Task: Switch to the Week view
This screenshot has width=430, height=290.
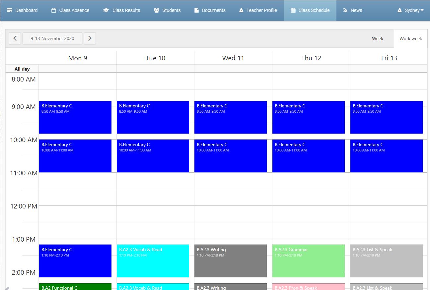Action: (377, 38)
